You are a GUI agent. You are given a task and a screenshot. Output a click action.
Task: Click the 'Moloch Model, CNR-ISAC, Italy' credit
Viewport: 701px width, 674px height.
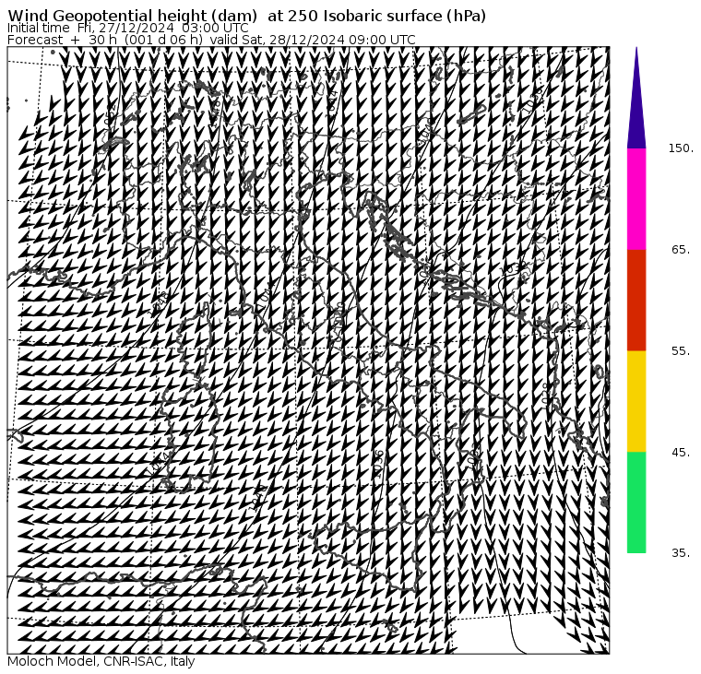click(101, 661)
